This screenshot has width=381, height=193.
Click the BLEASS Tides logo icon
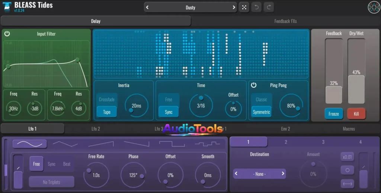pos(7,7)
